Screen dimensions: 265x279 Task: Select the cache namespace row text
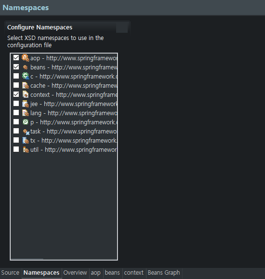pyautogui.click(x=74, y=86)
